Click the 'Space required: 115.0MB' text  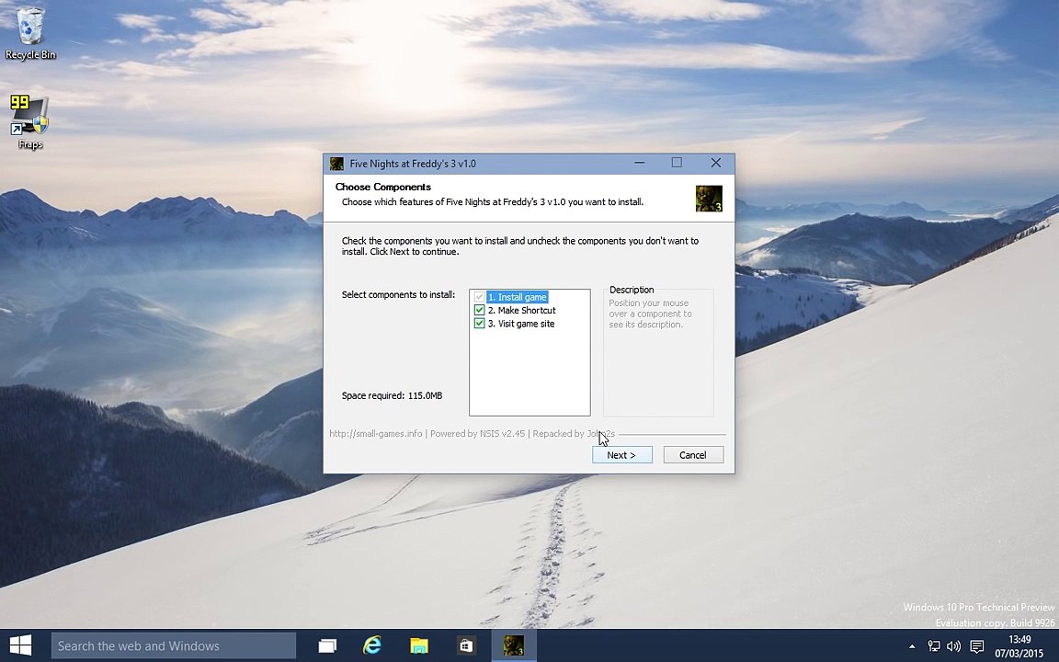[392, 396]
